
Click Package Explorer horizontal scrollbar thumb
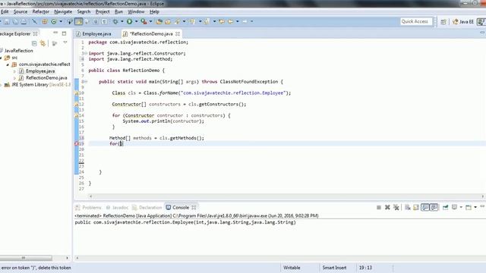[26, 258]
